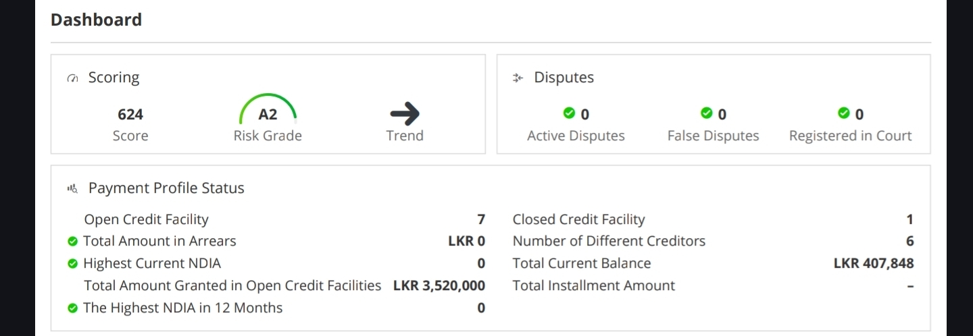
Task: Click the Payment Profile Status chart icon
Action: [73, 189]
